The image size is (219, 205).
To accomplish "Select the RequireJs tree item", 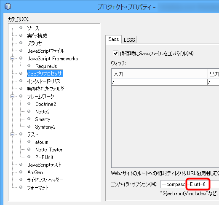I will point(46,66).
